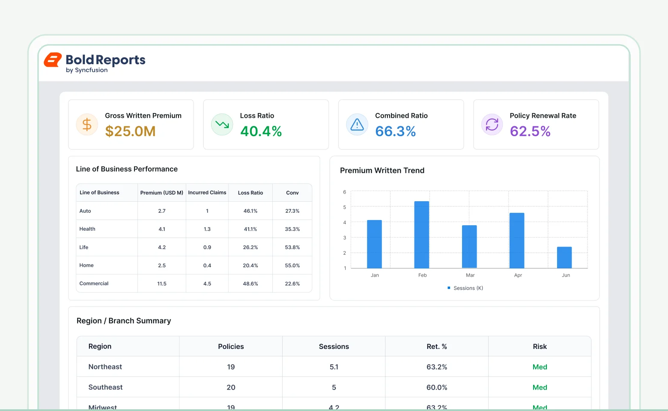Select the Health row label
This screenshot has height=411, width=668.
click(x=87, y=229)
